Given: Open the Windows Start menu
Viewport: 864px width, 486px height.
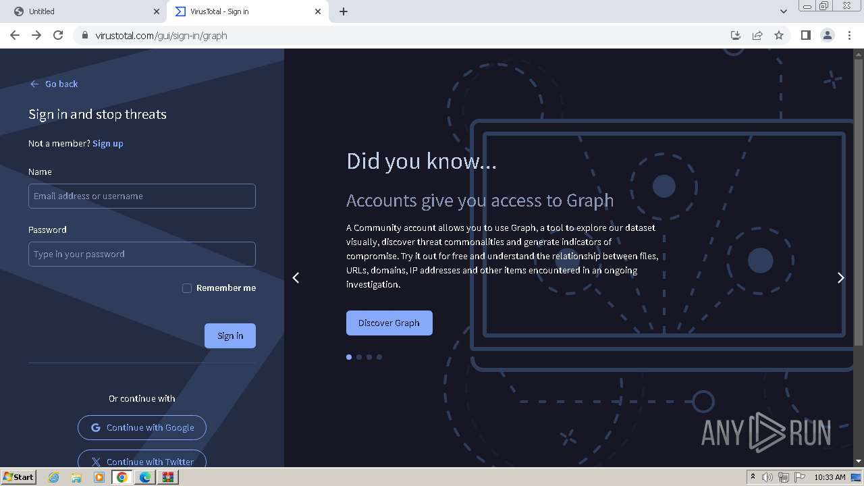Looking at the screenshot, I should pyautogui.click(x=18, y=477).
